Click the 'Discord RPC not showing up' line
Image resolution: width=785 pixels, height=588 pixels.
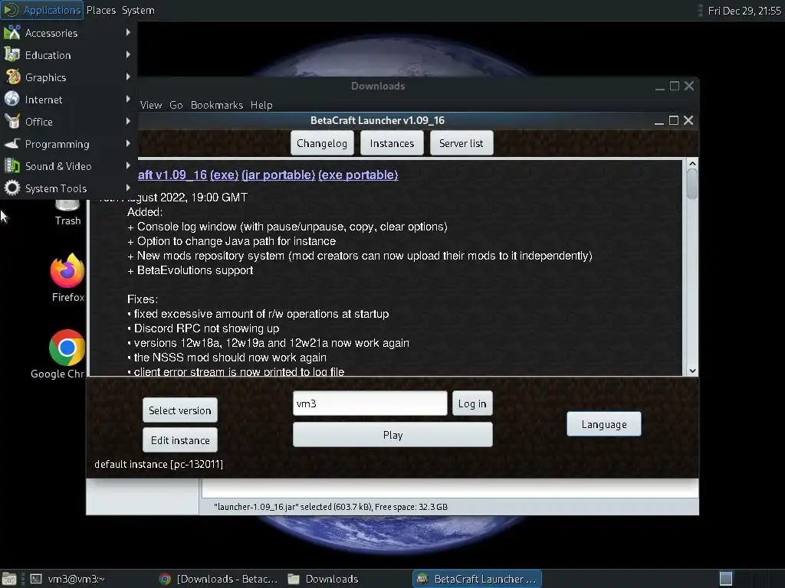click(203, 328)
